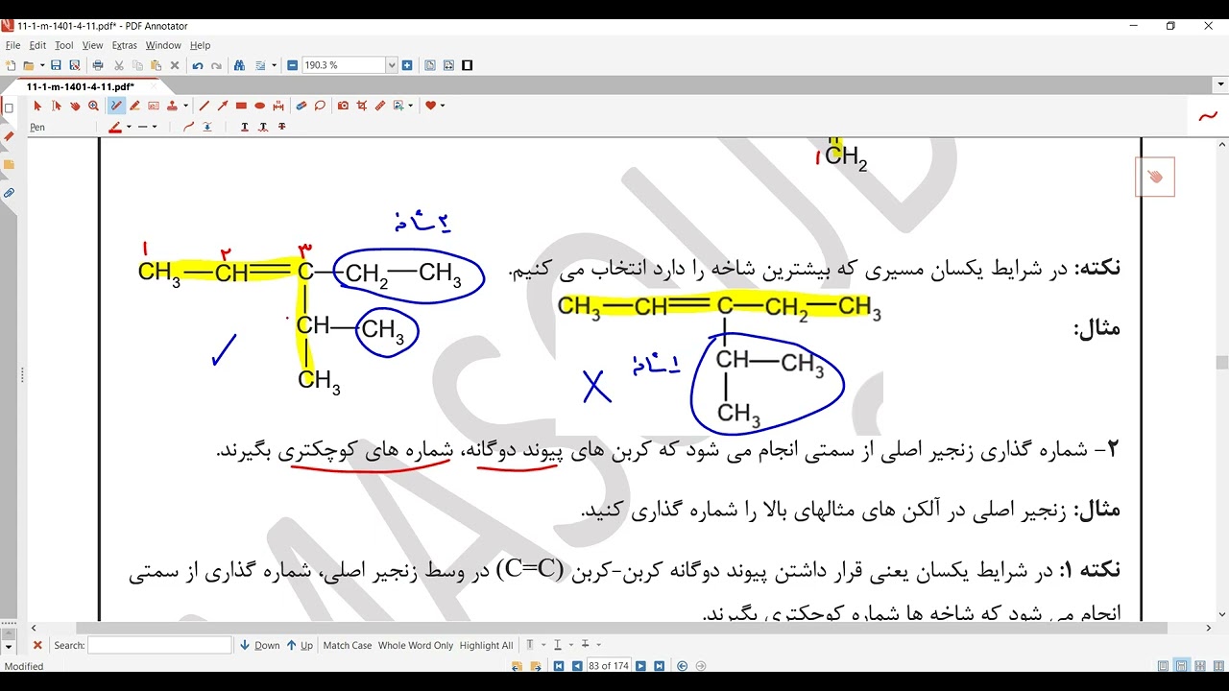Image resolution: width=1229 pixels, height=691 pixels.
Task: Open the Window menu
Action: [x=163, y=45]
